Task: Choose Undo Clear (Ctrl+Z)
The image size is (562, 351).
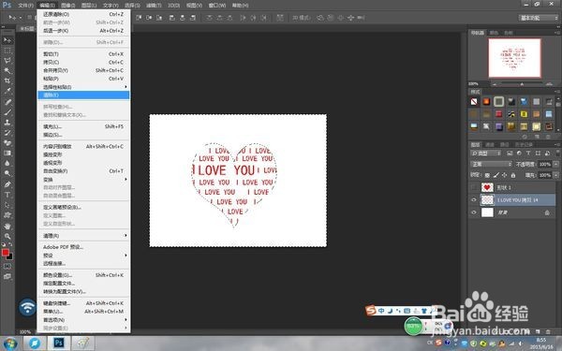Action: [x=84, y=14]
